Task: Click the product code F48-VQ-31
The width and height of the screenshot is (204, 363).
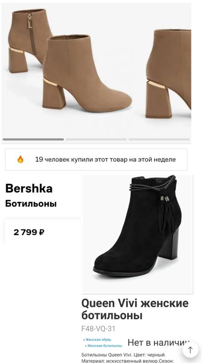Action: (98, 329)
